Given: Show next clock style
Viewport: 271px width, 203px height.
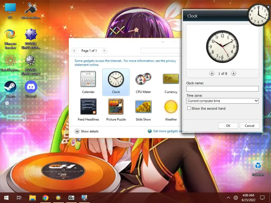Looking at the screenshot, I should pyautogui.click(x=233, y=73).
